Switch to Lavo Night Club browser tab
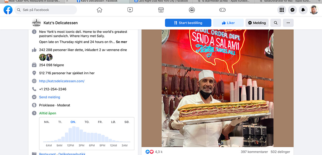 click(161, 1)
